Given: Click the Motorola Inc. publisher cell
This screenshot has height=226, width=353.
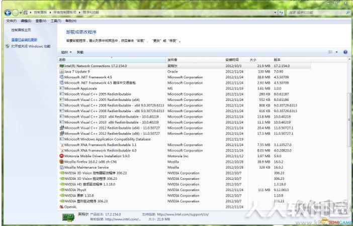Looking at the screenshot, I should pos(178,156).
